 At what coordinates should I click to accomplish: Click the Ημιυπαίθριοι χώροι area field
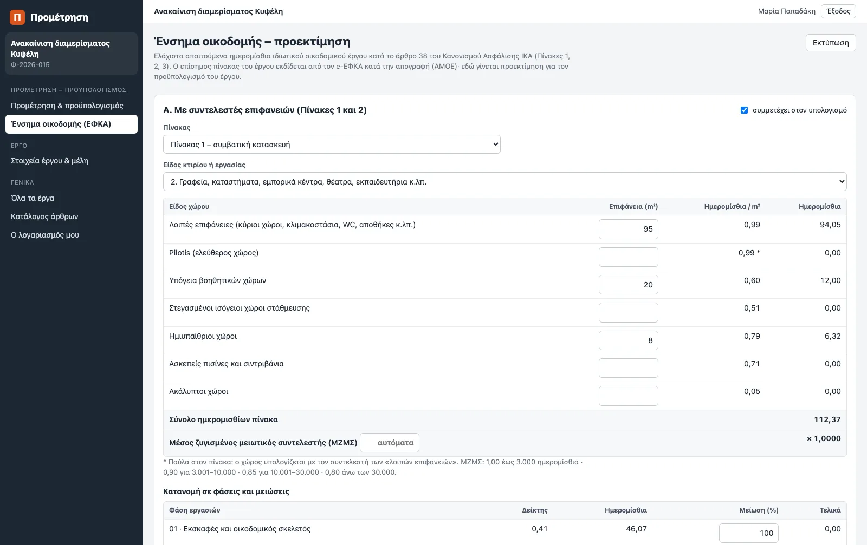(x=628, y=340)
